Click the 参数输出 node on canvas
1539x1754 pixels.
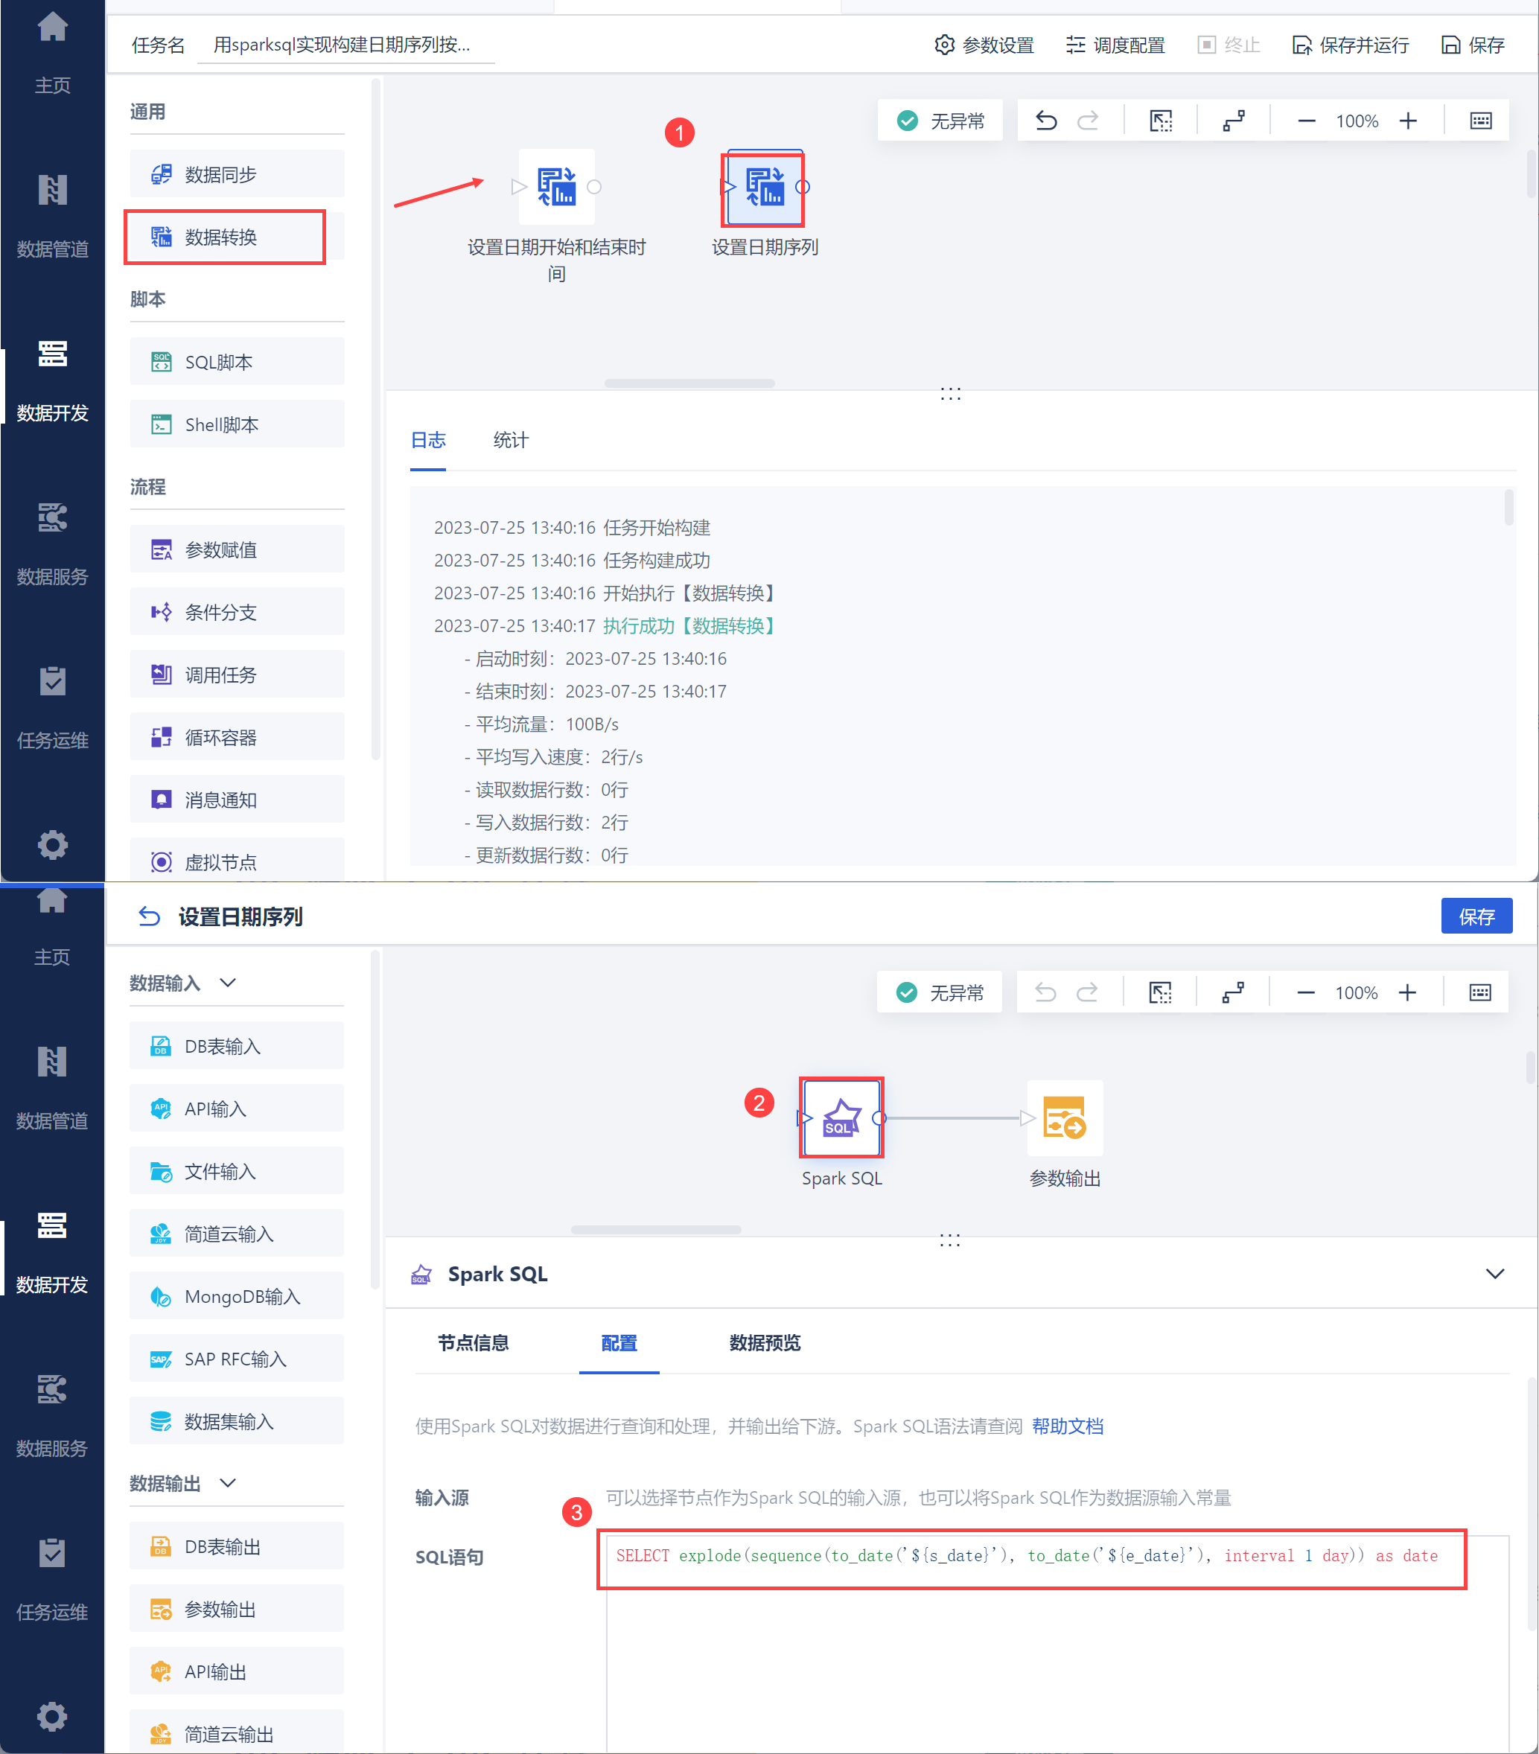[x=1064, y=1117]
